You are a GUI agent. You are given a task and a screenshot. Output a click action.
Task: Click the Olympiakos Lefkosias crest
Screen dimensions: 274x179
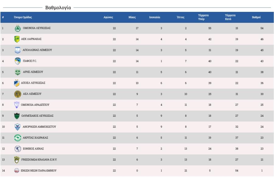click(x=17, y=116)
